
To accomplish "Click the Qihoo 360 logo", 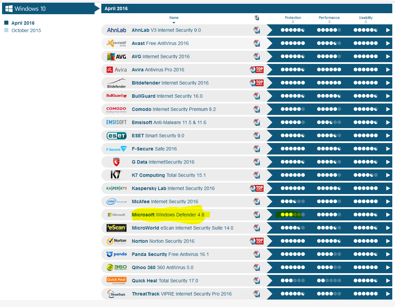I will 117,267.
